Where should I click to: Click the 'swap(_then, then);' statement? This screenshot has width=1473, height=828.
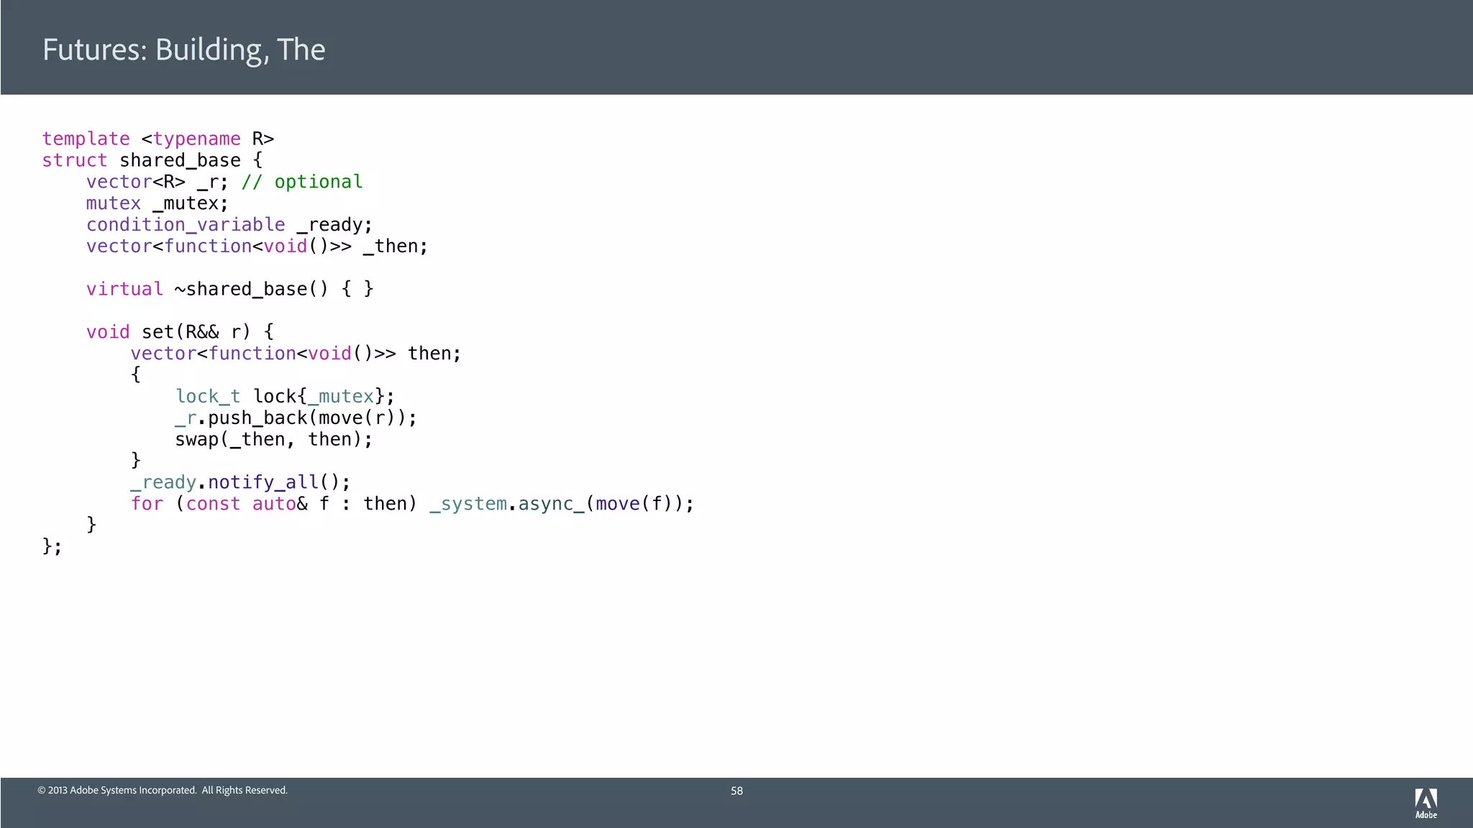(273, 439)
